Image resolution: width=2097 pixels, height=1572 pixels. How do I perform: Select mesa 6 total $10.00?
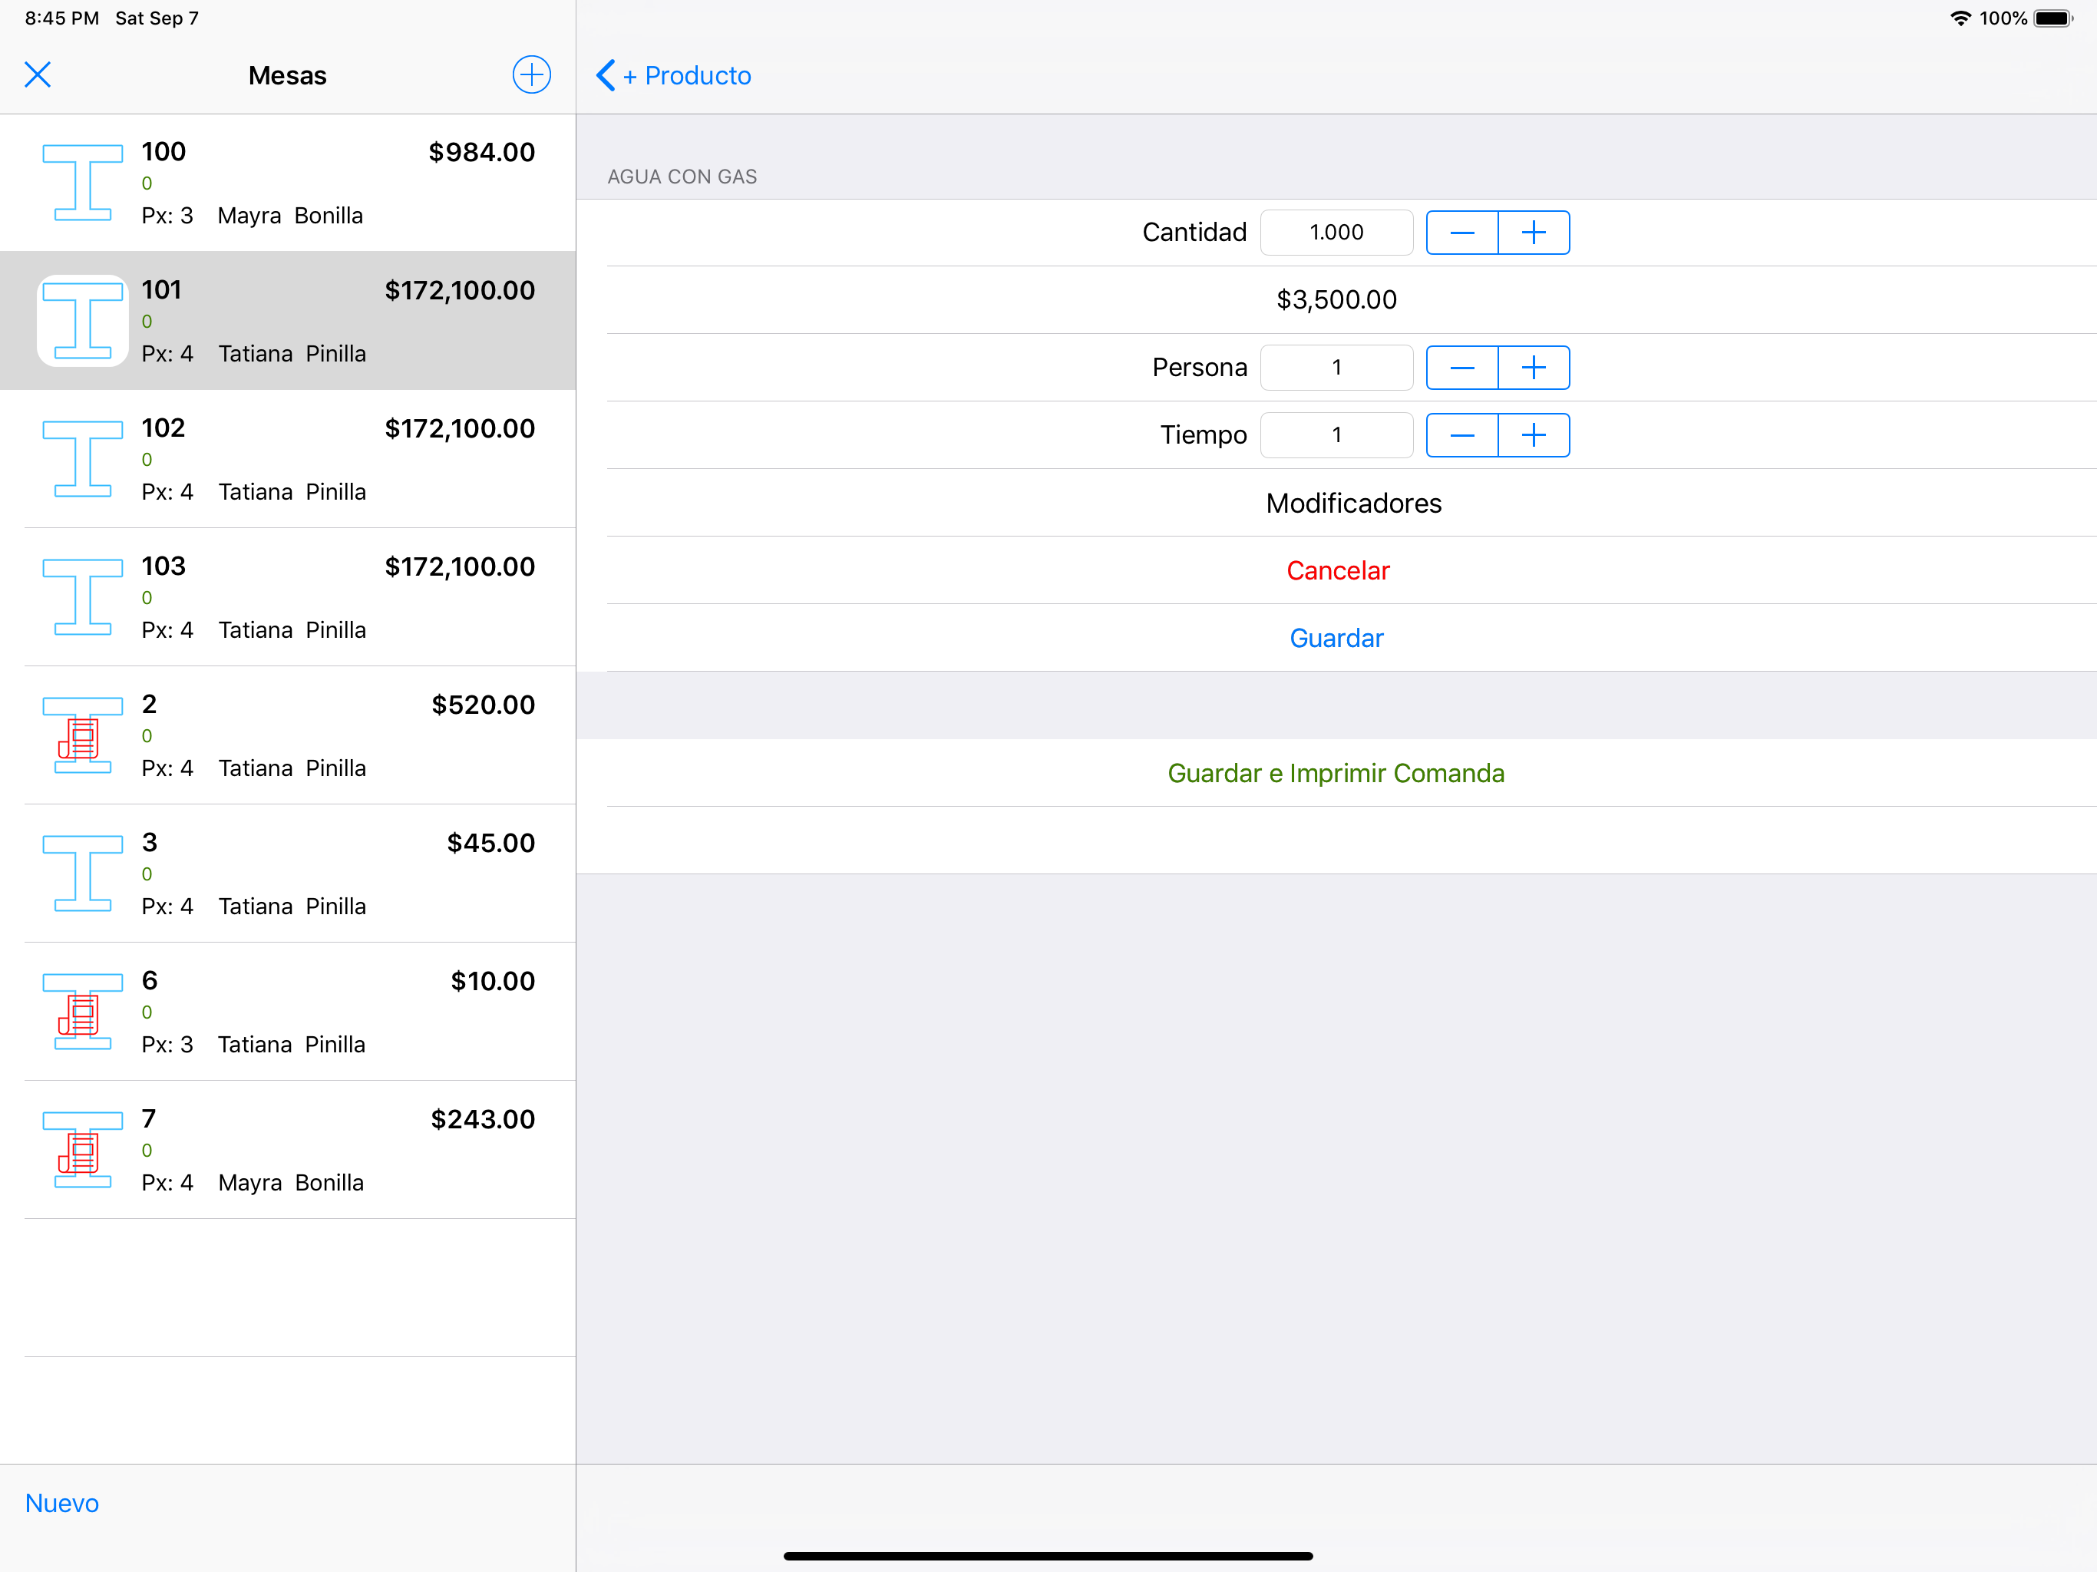[x=493, y=982]
